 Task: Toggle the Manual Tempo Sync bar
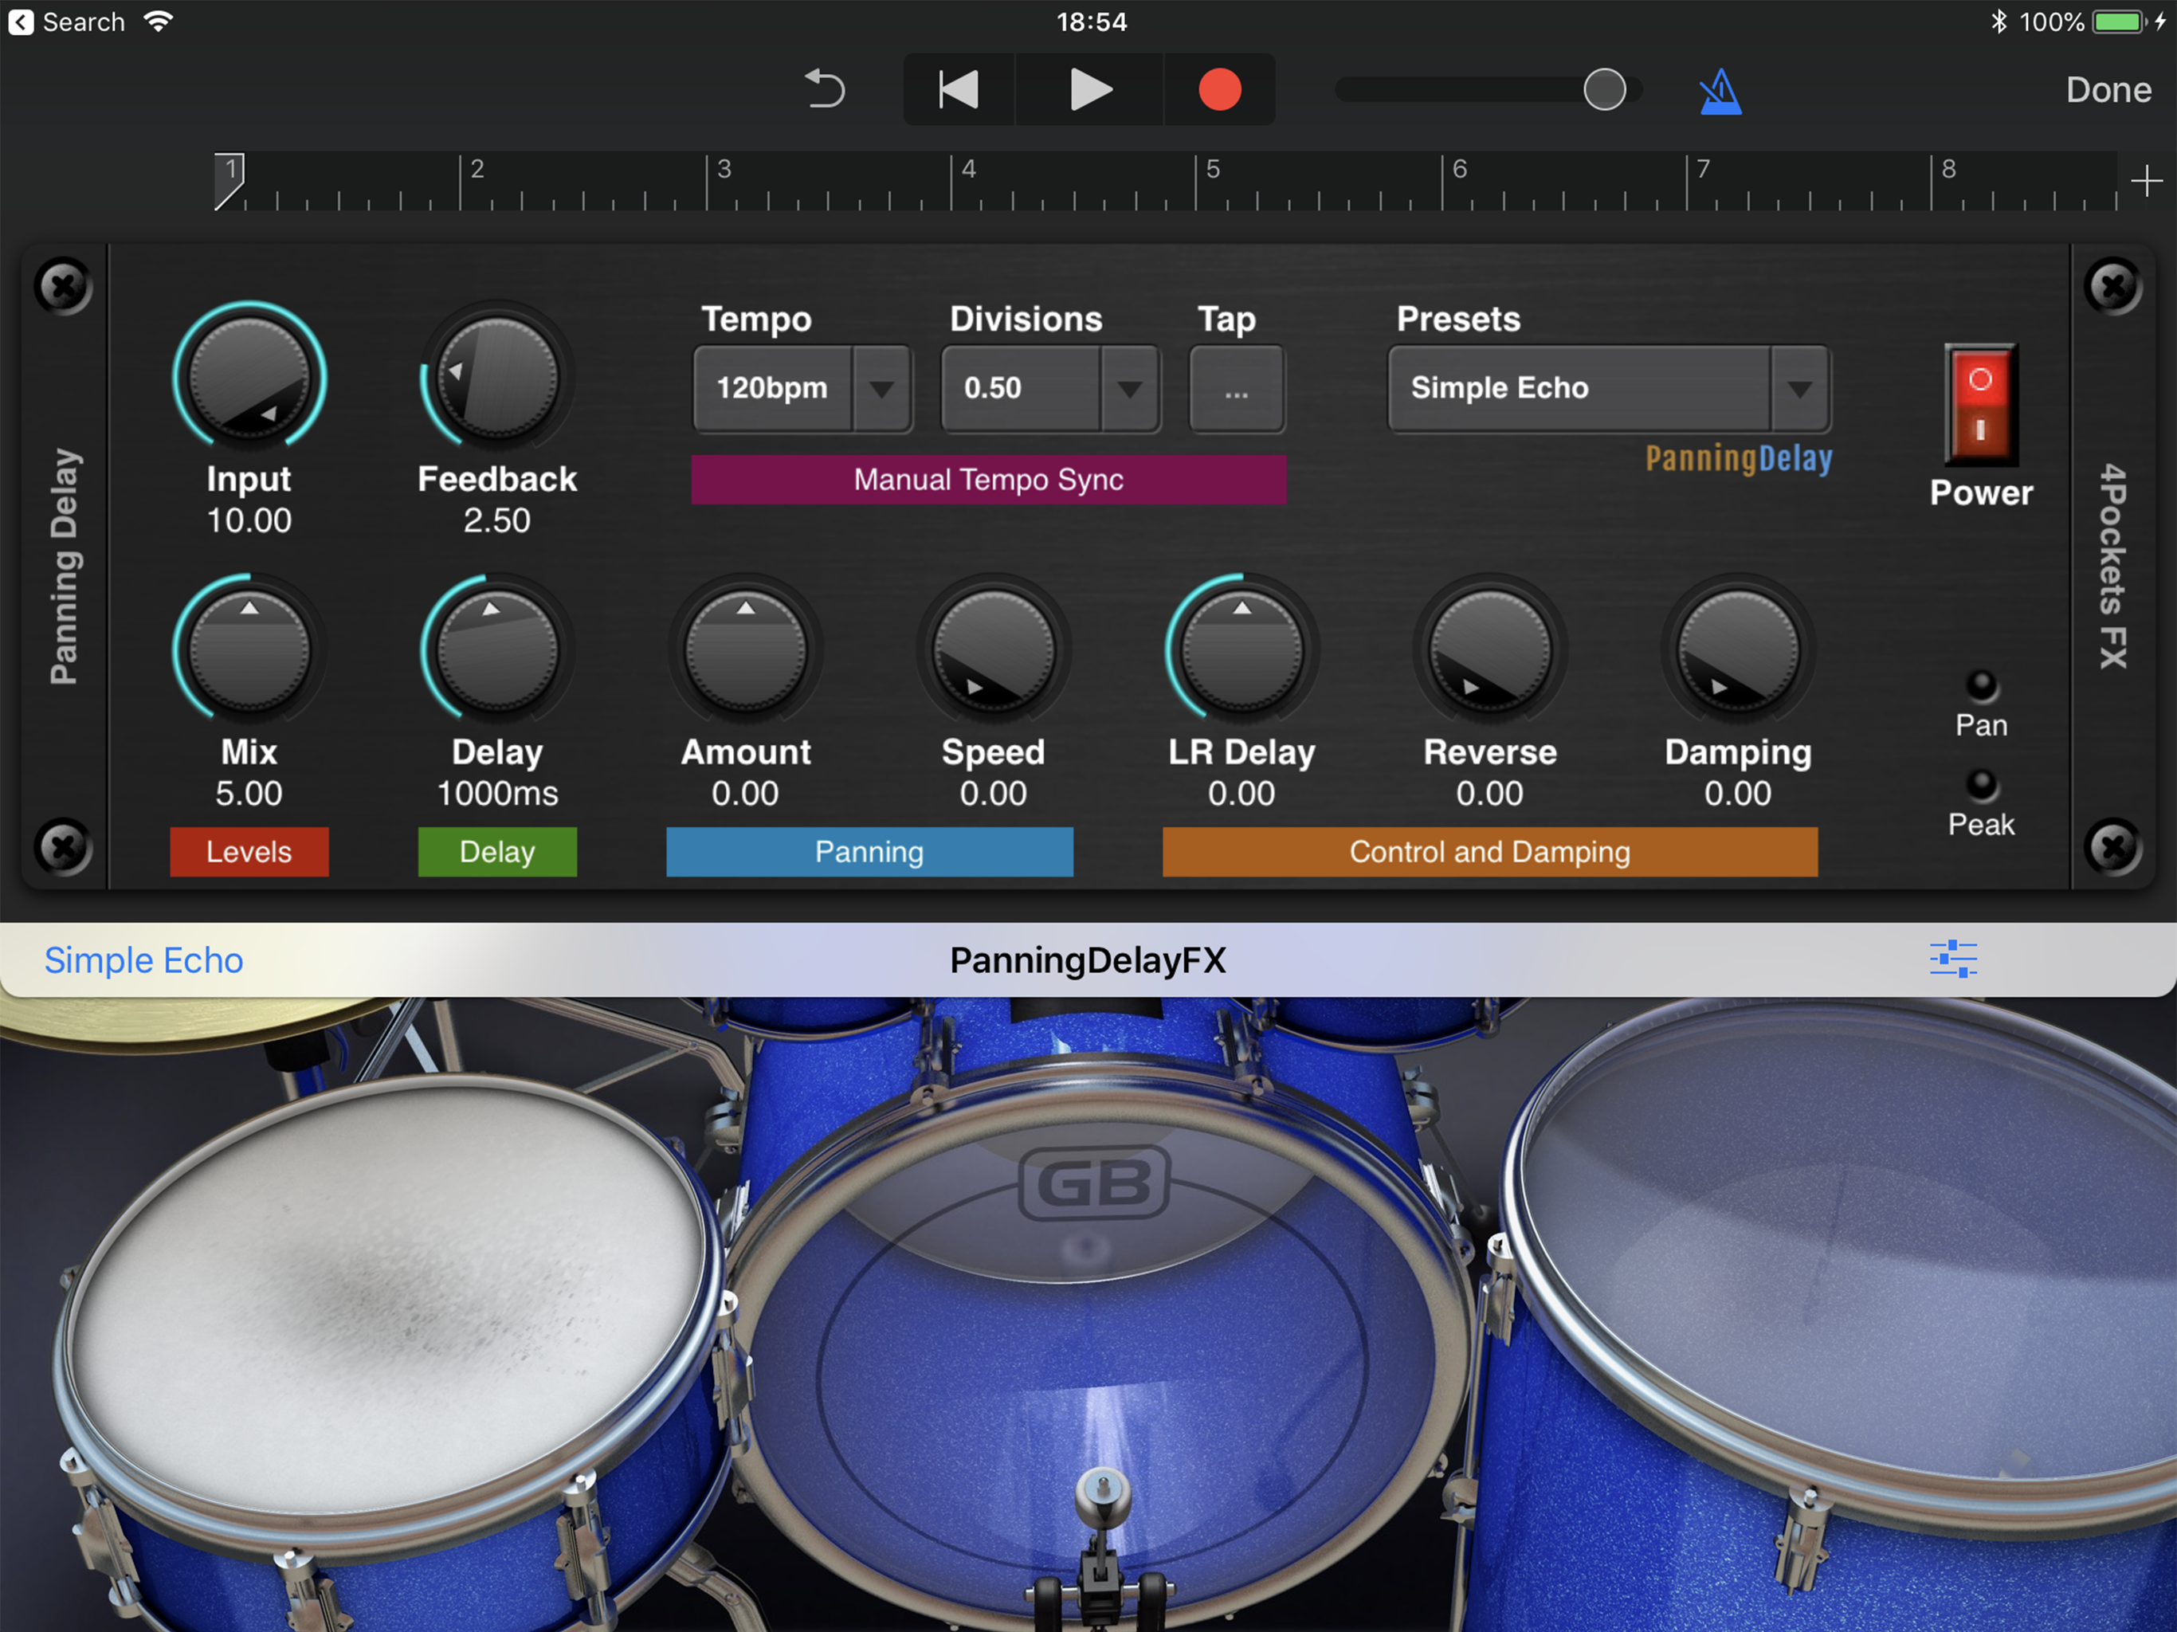(988, 480)
